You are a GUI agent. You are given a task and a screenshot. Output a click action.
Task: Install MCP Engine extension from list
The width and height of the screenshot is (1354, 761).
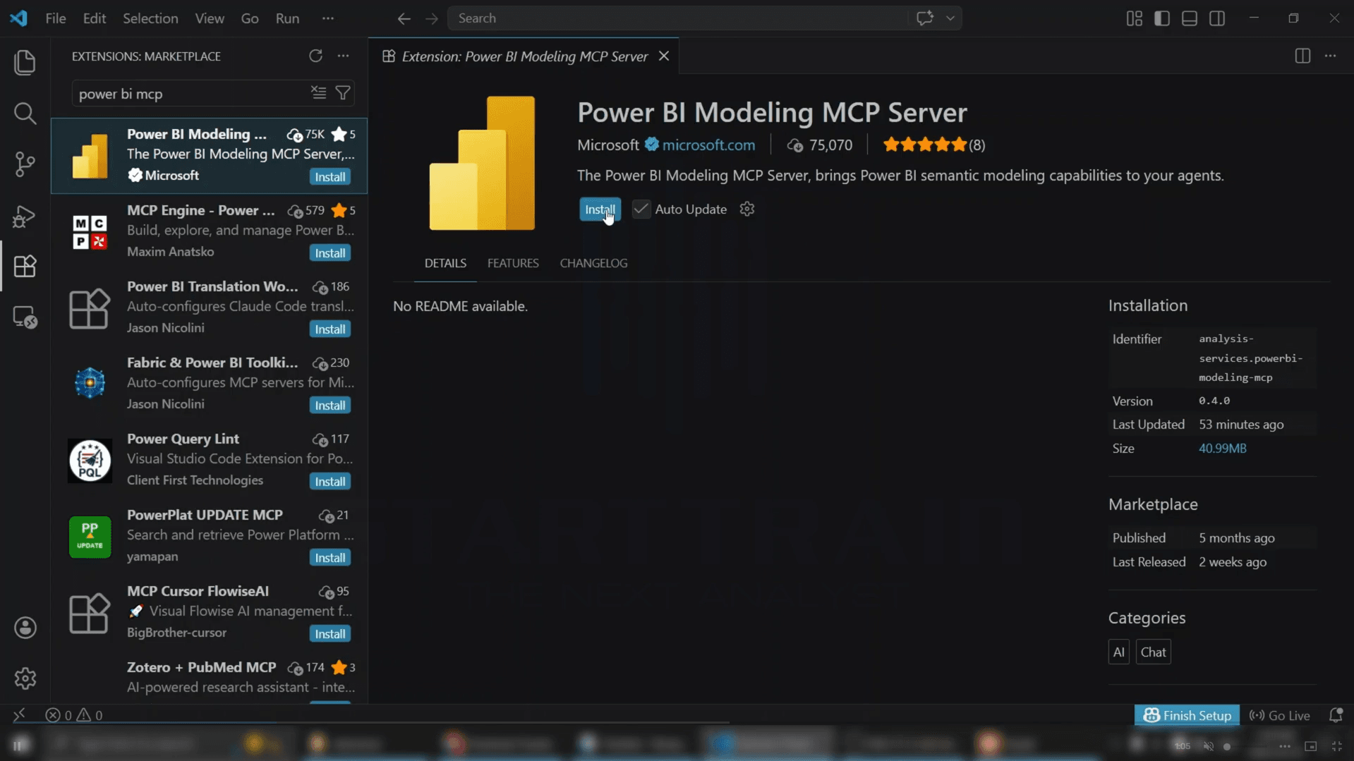(330, 253)
